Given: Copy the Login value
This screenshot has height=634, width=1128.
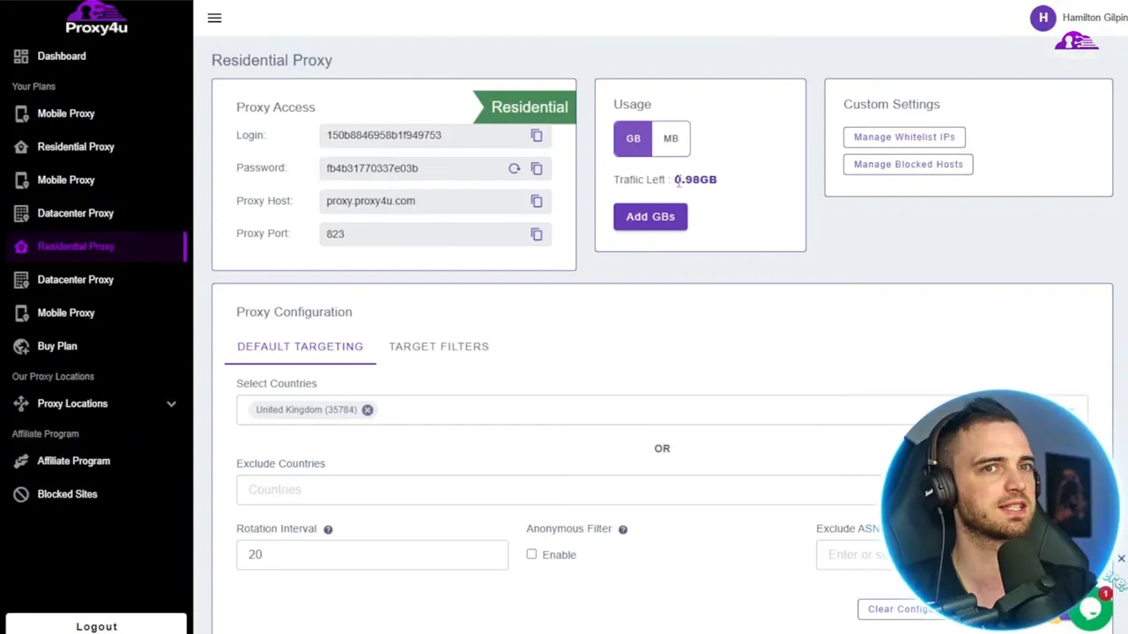Looking at the screenshot, I should (537, 135).
